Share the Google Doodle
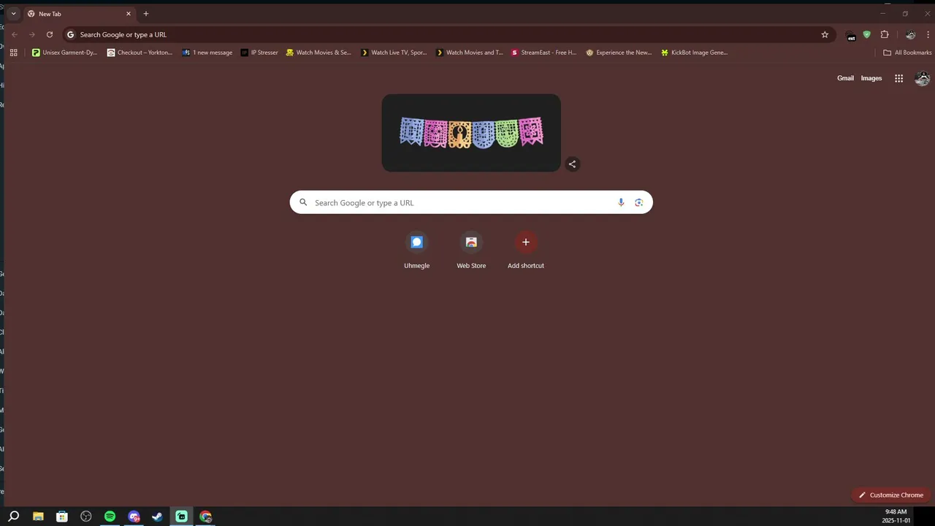This screenshot has width=935, height=526. click(572, 164)
